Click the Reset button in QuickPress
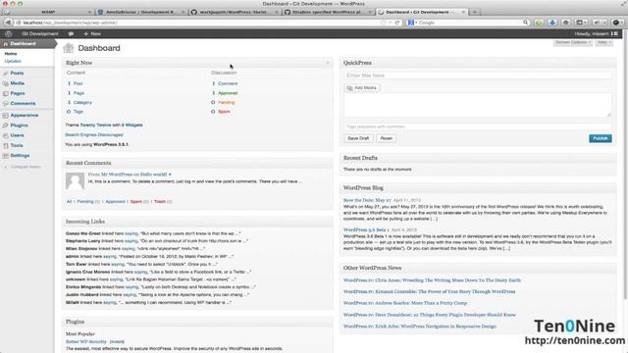Screen dimensions: 628x353 (x=386, y=138)
